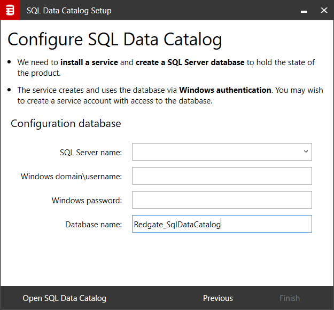Select the Windows password field
This screenshot has width=334, height=310.
click(x=222, y=200)
